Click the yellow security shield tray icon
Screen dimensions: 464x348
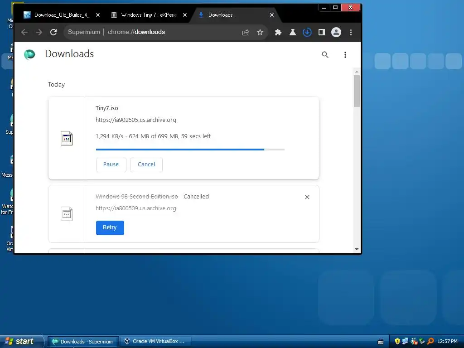coord(397,341)
